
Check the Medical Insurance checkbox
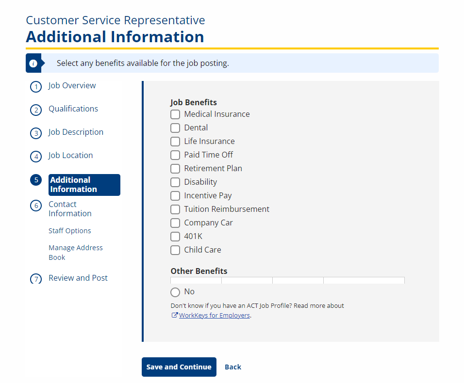pos(175,114)
